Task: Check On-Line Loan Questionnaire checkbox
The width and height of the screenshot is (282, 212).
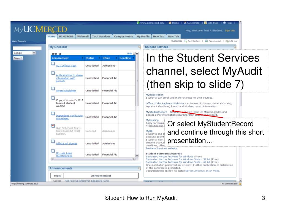Action: click(x=53, y=151)
